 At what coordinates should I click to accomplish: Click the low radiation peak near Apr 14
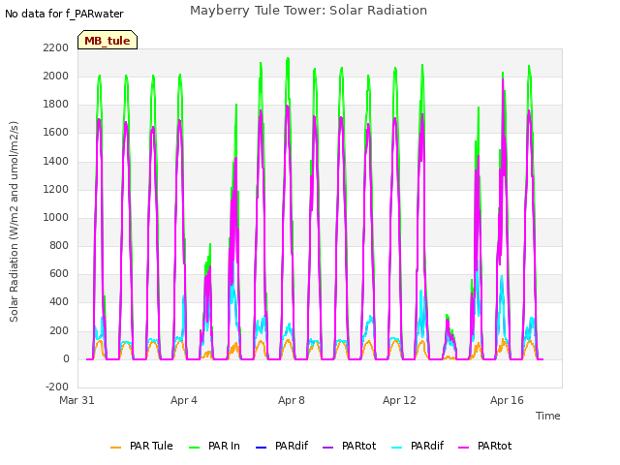pos(449,336)
